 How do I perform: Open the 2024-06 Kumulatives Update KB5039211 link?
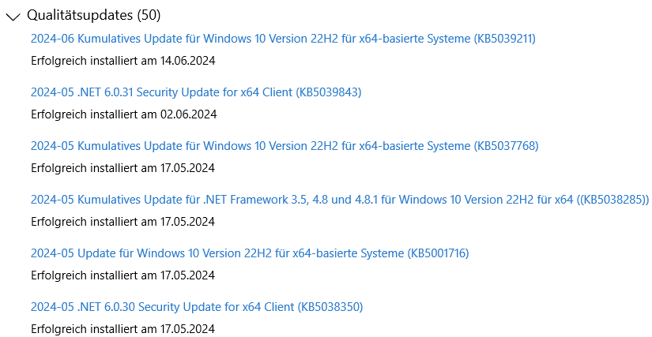(283, 39)
